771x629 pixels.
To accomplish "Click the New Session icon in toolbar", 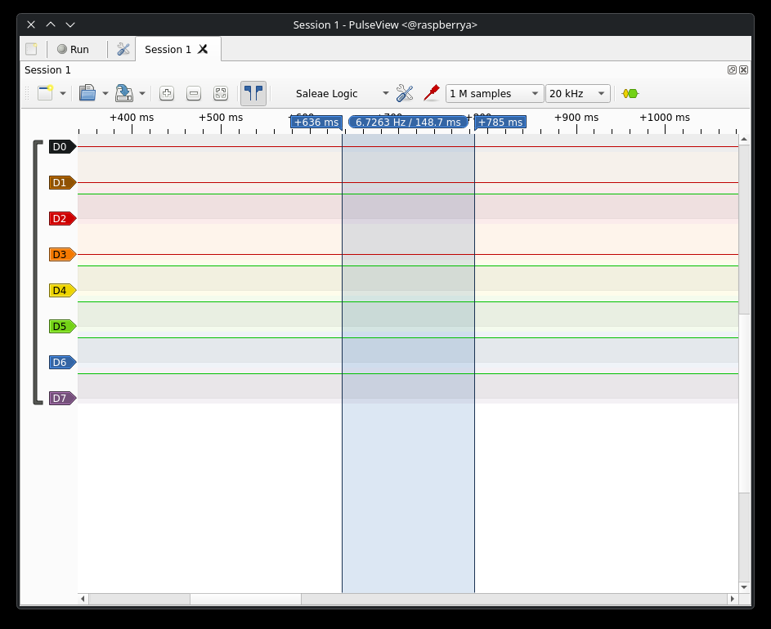I will click(x=45, y=93).
